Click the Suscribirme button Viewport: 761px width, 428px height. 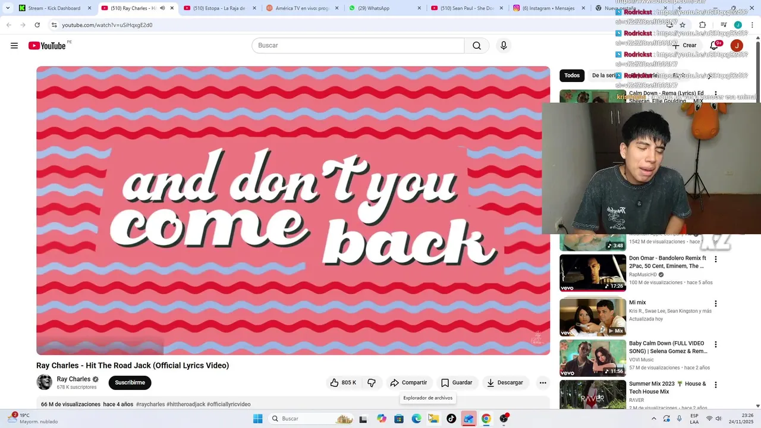130,383
